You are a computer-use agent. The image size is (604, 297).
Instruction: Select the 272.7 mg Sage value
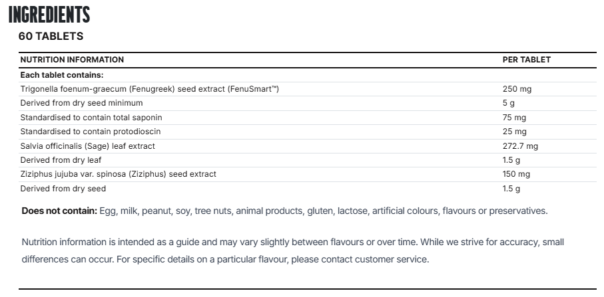click(x=520, y=146)
